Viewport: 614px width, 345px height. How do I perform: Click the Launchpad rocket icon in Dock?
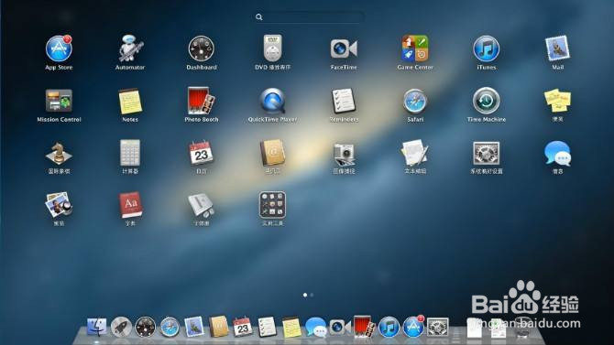pyautogui.click(x=121, y=327)
